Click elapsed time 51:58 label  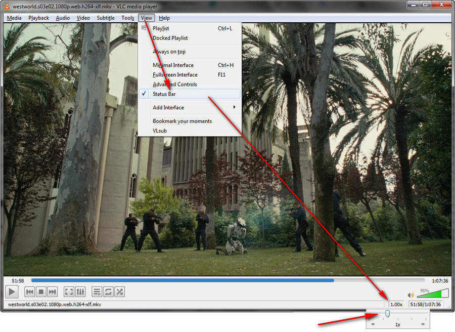click(18, 281)
